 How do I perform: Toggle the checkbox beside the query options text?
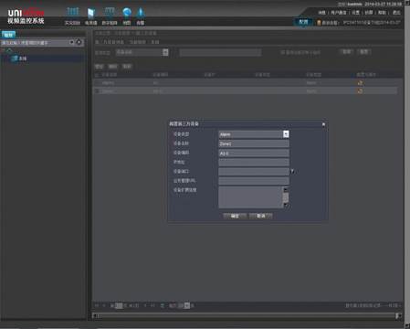pos(282,52)
